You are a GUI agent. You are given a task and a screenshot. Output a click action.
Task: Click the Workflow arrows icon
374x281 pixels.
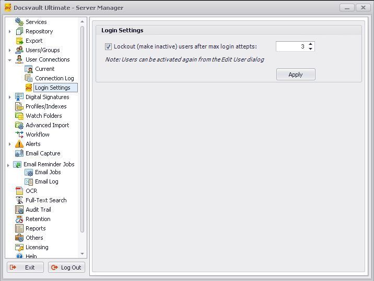19,135
